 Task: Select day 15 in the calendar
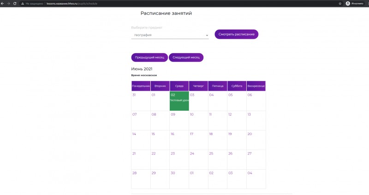tap(160, 139)
